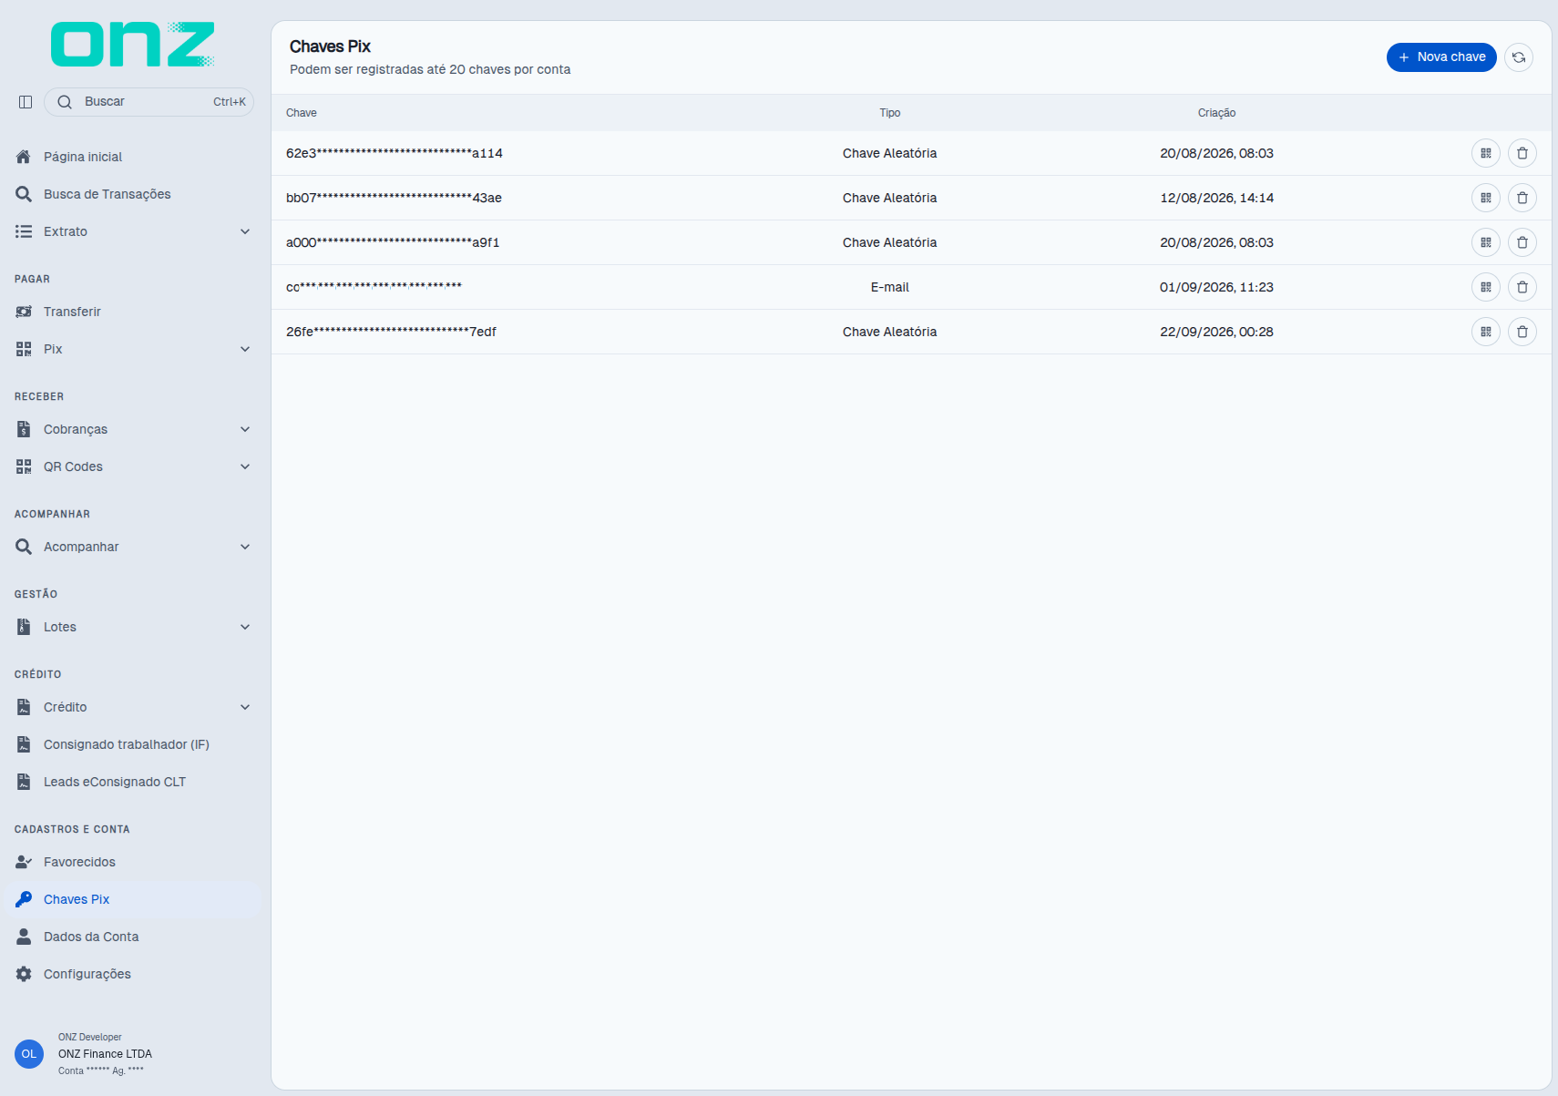Open the Transferir page
The image size is (1558, 1096).
click(132, 312)
